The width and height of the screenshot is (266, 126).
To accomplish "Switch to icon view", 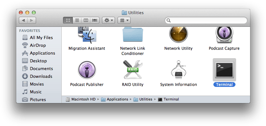I will (68, 20).
